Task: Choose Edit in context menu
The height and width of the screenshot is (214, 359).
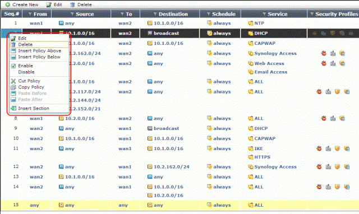Action: pos(22,38)
